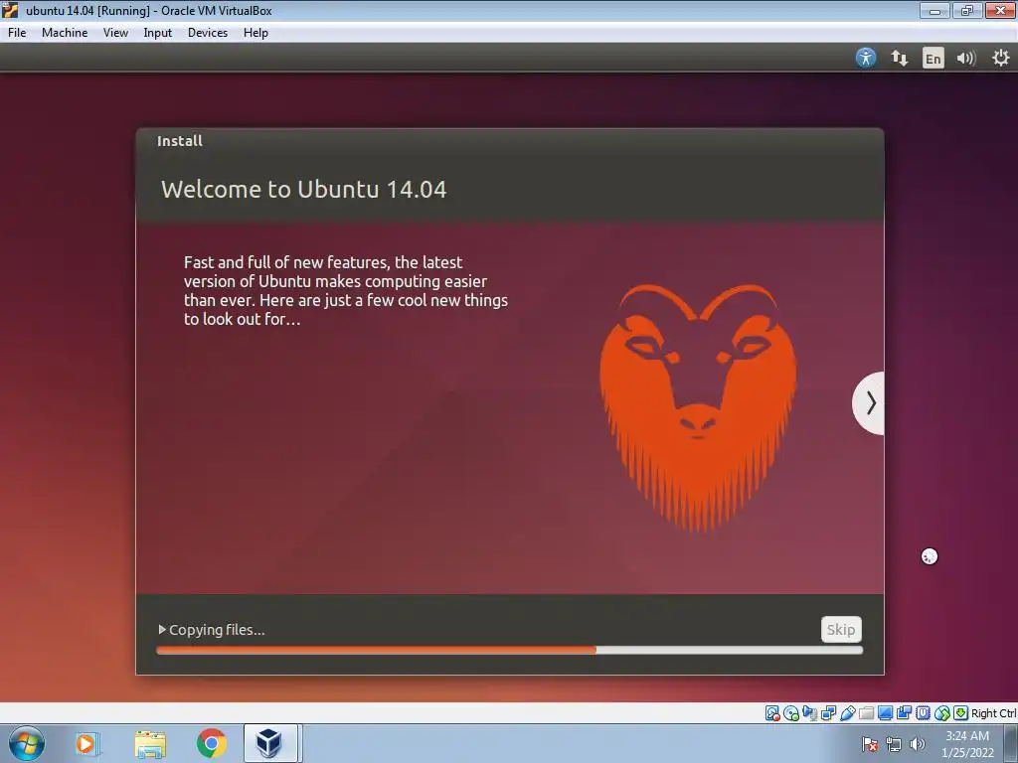1018x763 pixels.
Task: Click the VirtualBox display status icon
Action: pos(885,713)
